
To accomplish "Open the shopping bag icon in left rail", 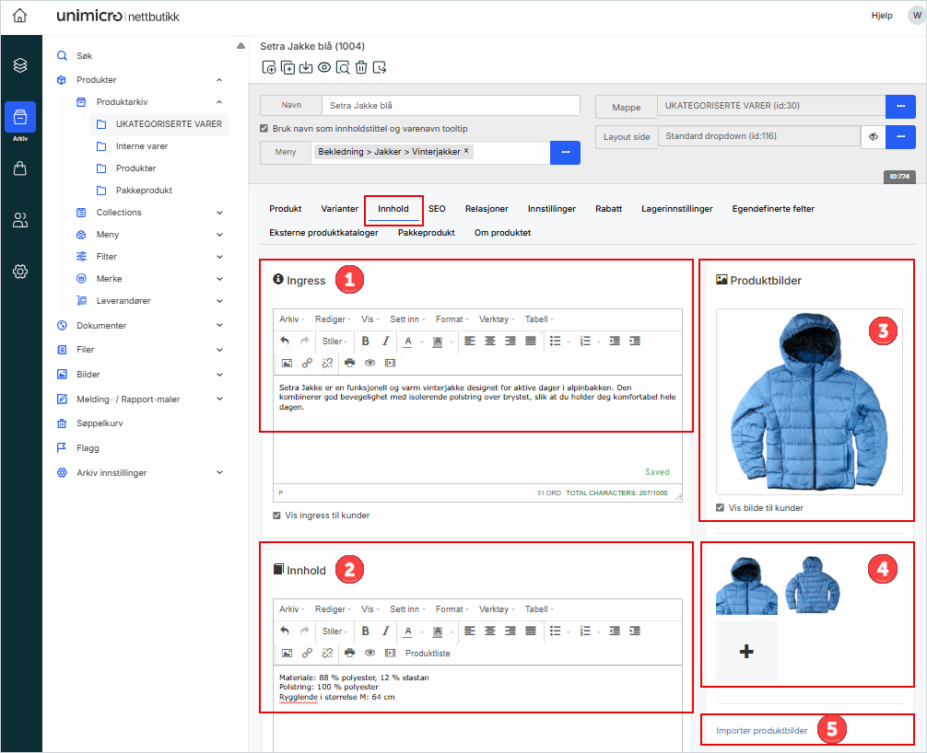I will pyautogui.click(x=20, y=168).
